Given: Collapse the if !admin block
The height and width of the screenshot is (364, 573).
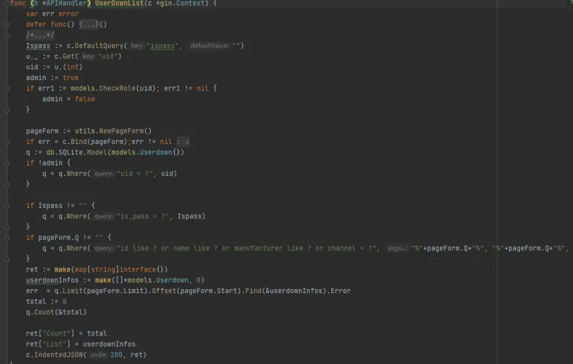Looking at the screenshot, I should [7, 163].
